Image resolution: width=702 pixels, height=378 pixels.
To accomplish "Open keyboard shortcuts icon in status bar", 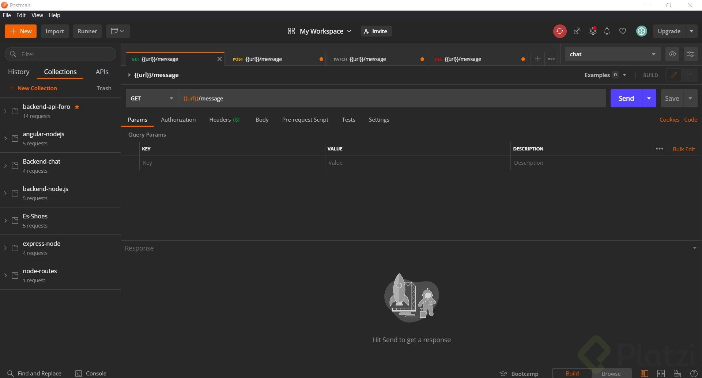I will point(677,374).
